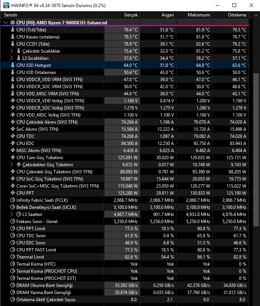
Task: Click the Sensör column header
Action: pos(52,15)
